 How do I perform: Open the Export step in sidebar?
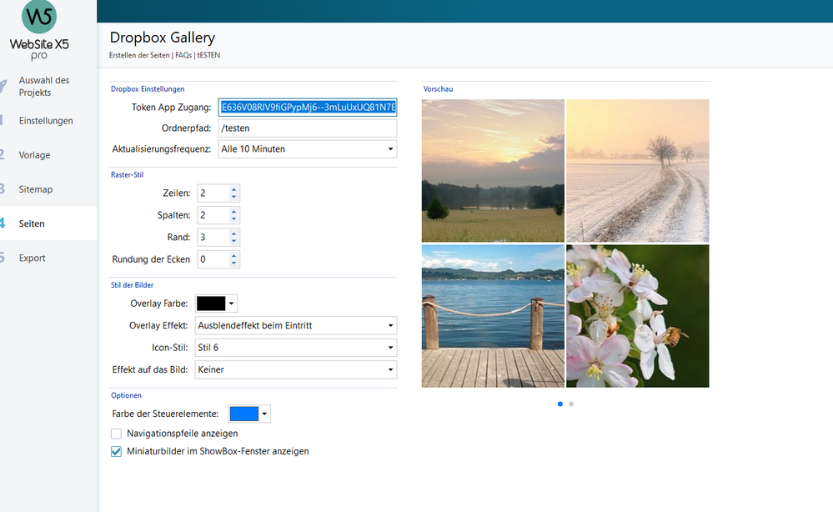tap(33, 258)
